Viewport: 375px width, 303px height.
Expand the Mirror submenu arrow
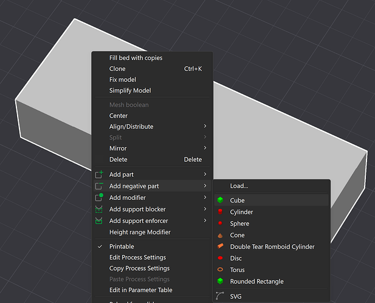pos(205,148)
